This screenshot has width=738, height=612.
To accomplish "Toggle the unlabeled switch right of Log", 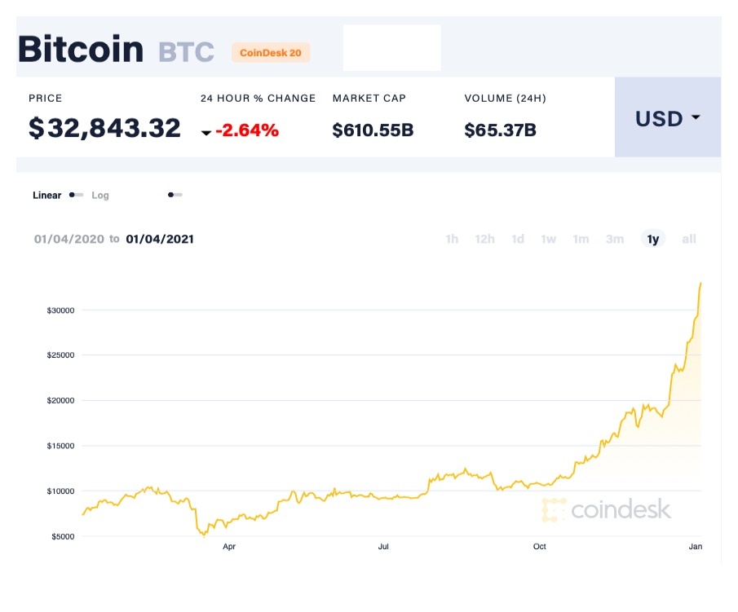I will pos(175,196).
